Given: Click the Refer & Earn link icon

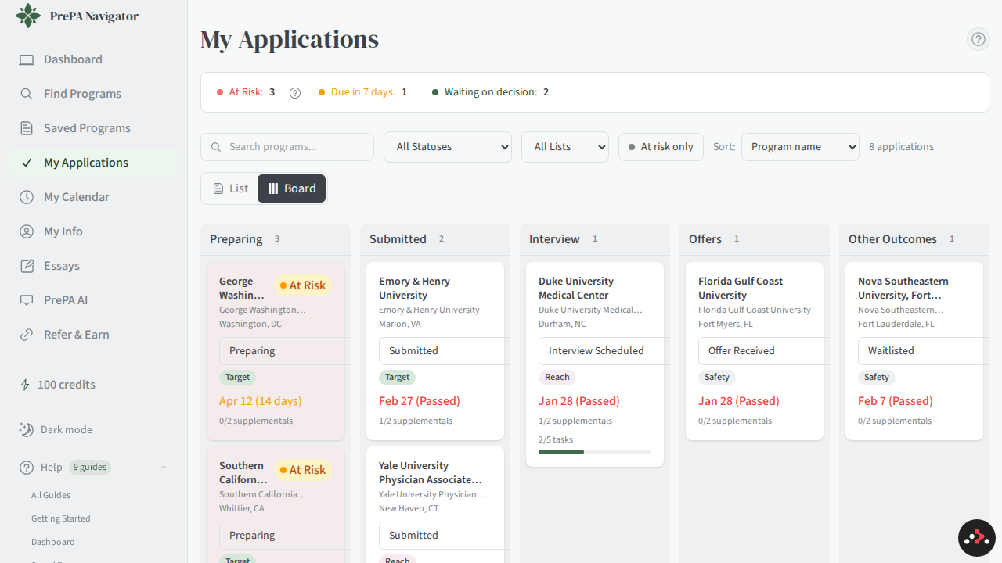Looking at the screenshot, I should tap(27, 335).
